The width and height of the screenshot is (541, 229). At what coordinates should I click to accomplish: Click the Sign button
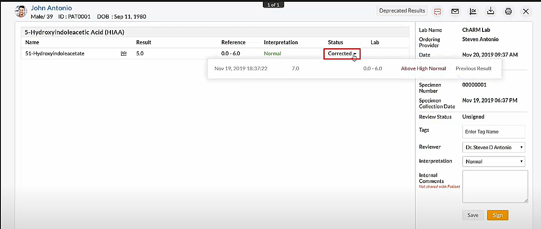[498, 215]
